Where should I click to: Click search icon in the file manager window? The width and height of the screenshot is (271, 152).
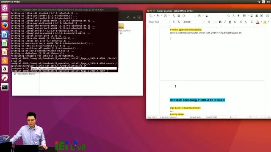coord(128,18)
